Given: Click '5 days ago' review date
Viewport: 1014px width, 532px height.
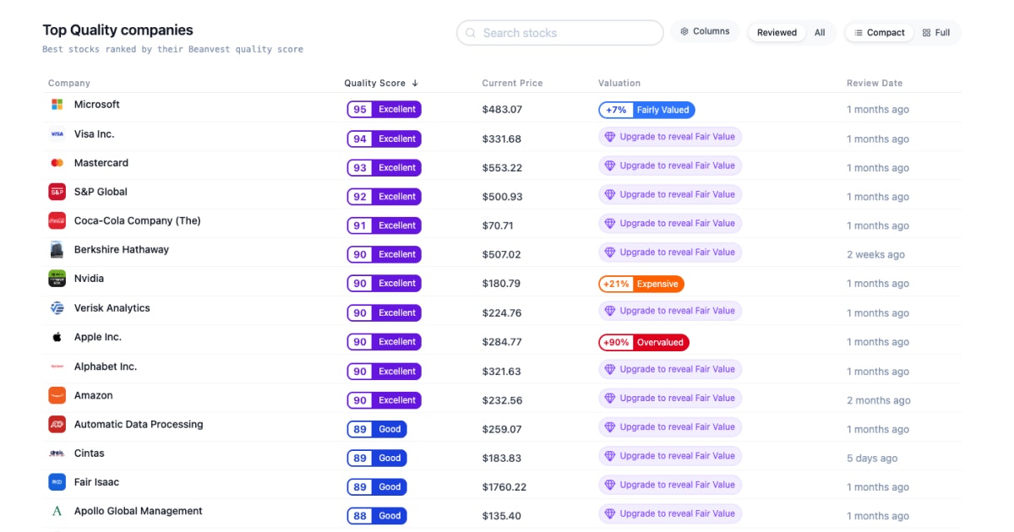Looking at the screenshot, I should [872, 459].
